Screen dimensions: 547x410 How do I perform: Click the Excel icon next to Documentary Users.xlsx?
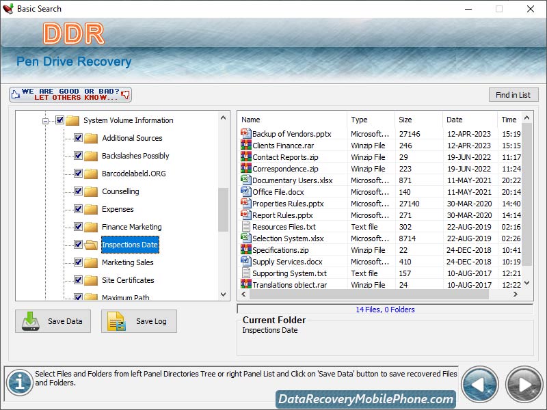[247, 180]
